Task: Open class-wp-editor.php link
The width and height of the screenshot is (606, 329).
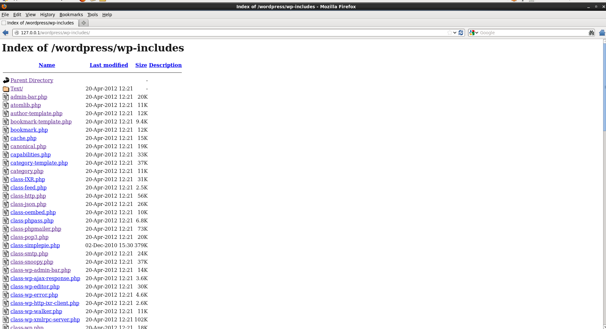Action: click(x=35, y=286)
